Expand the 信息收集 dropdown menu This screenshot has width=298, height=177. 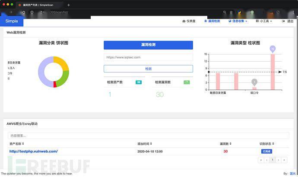click(x=238, y=21)
